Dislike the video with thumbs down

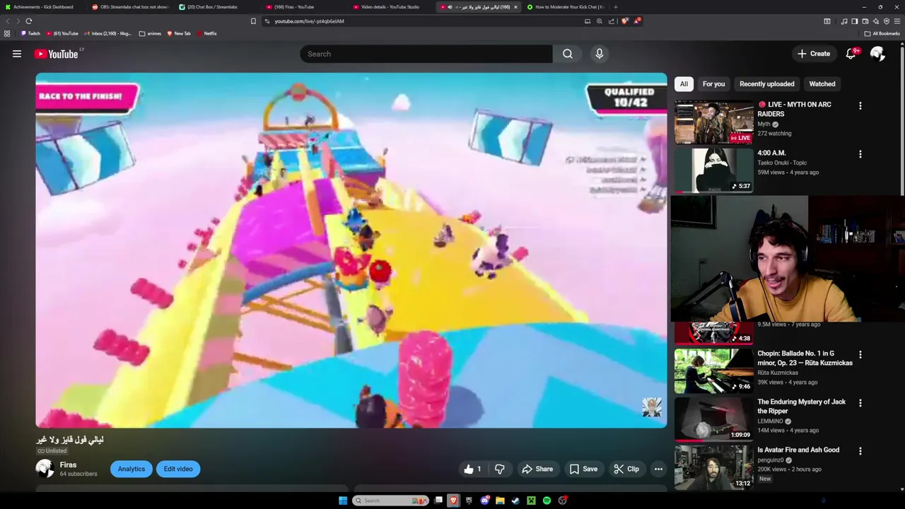(499, 469)
